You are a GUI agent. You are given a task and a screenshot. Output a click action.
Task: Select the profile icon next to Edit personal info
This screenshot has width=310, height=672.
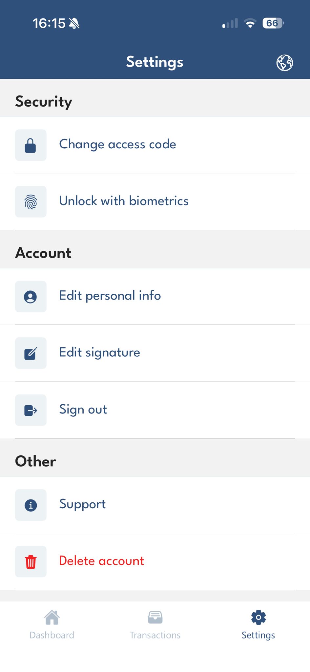pyautogui.click(x=31, y=296)
